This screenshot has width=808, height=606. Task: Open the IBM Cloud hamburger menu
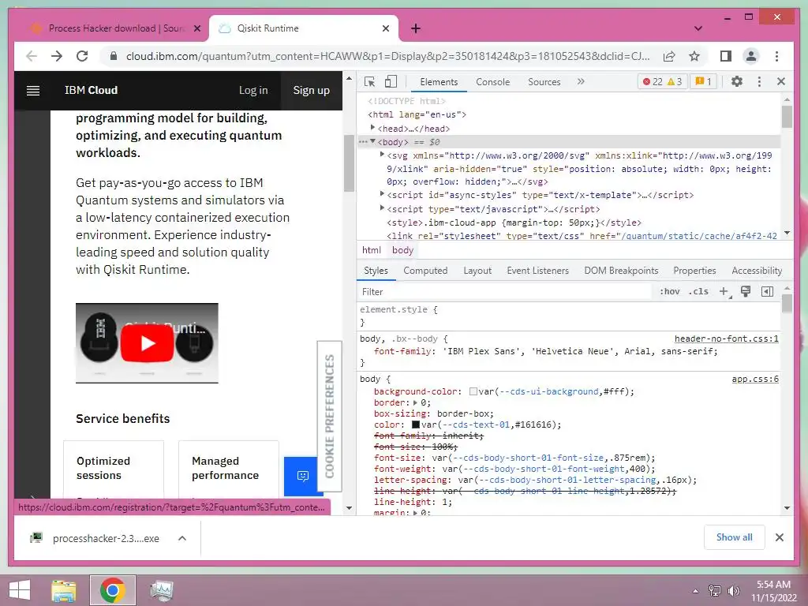(x=33, y=91)
